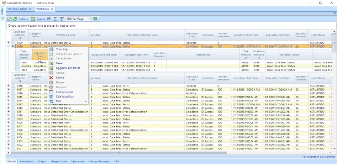The height and width of the screenshot is (164, 337).
Task: Click the Export icon in the toolbar
Action: [x=33, y=19]
